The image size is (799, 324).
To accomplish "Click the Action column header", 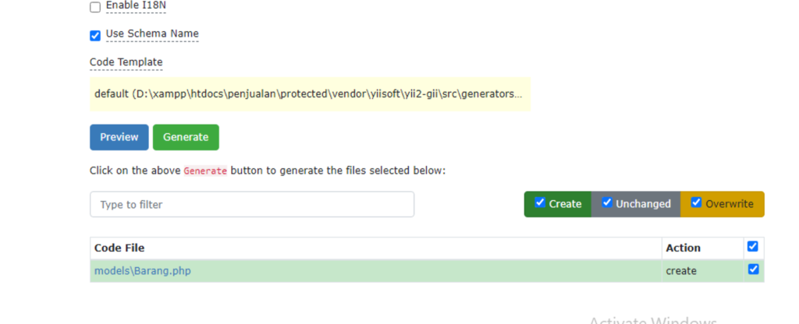I will point(684,248).
